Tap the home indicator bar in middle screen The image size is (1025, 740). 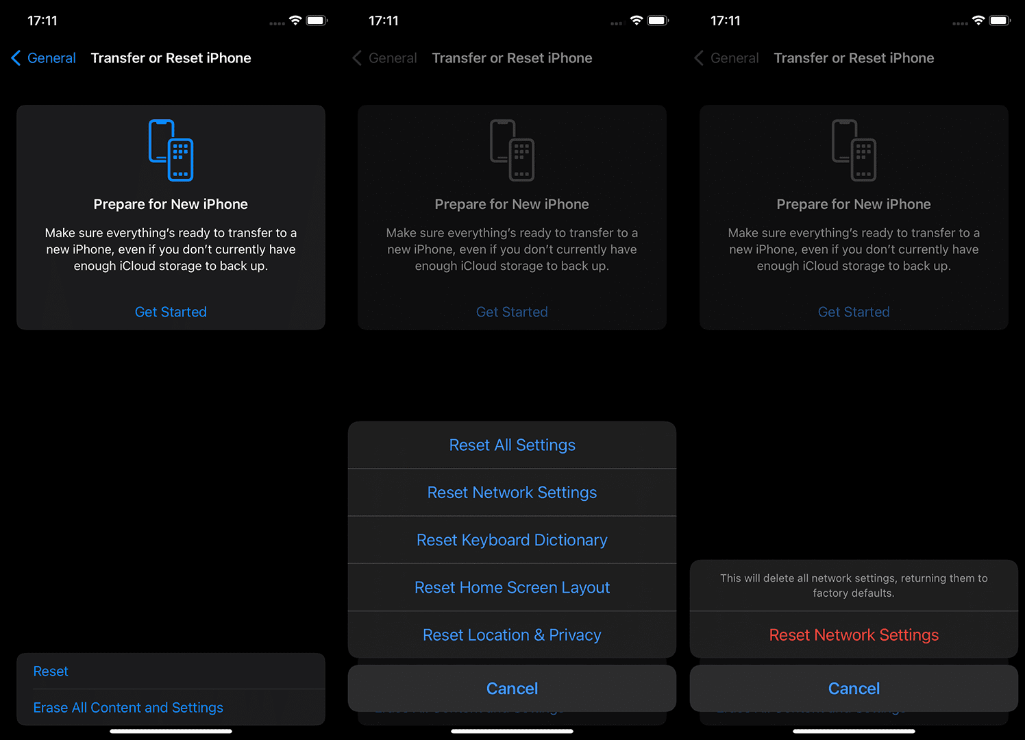coord(512,731)
